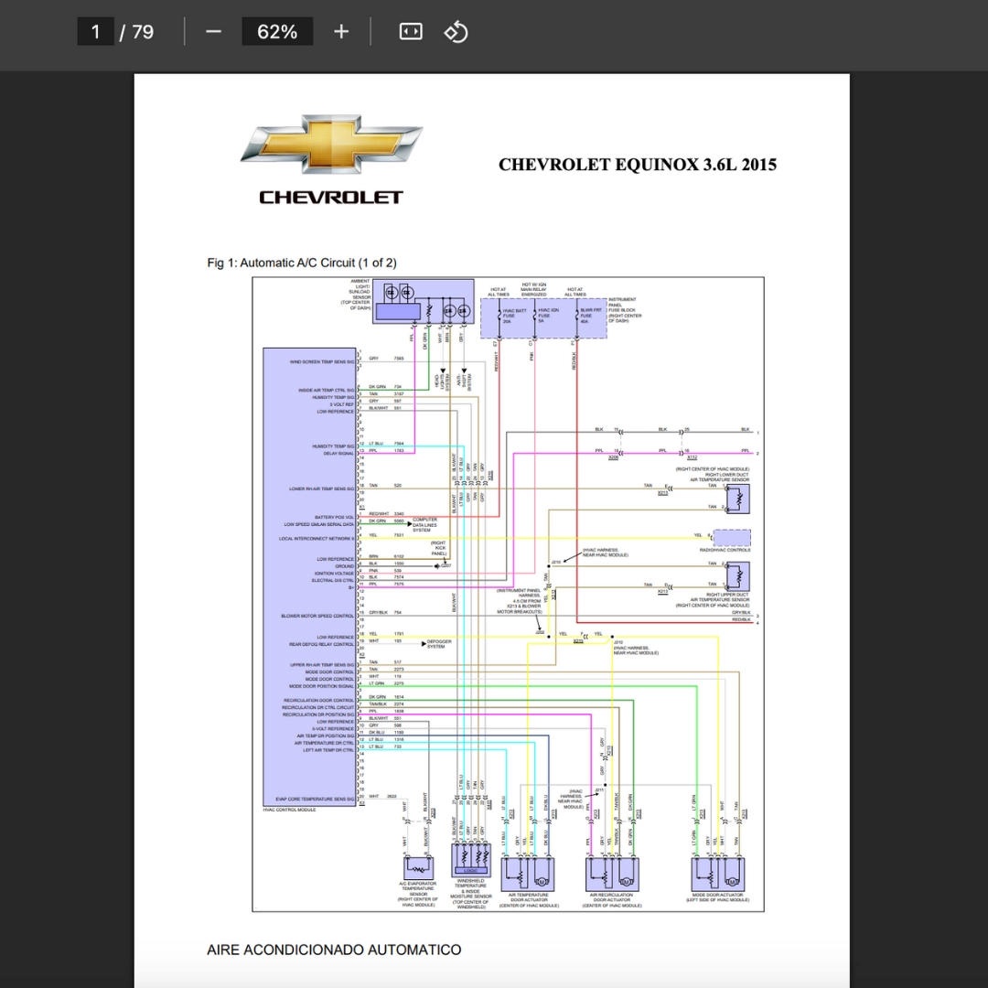Click the CHEVROLET wordmark under the logo
The width and height of the screenshot is (988, 988).
click(331, 198)
